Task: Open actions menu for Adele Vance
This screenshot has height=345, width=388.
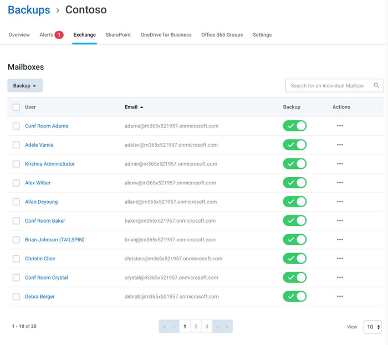Action: (x=340, y=145)
